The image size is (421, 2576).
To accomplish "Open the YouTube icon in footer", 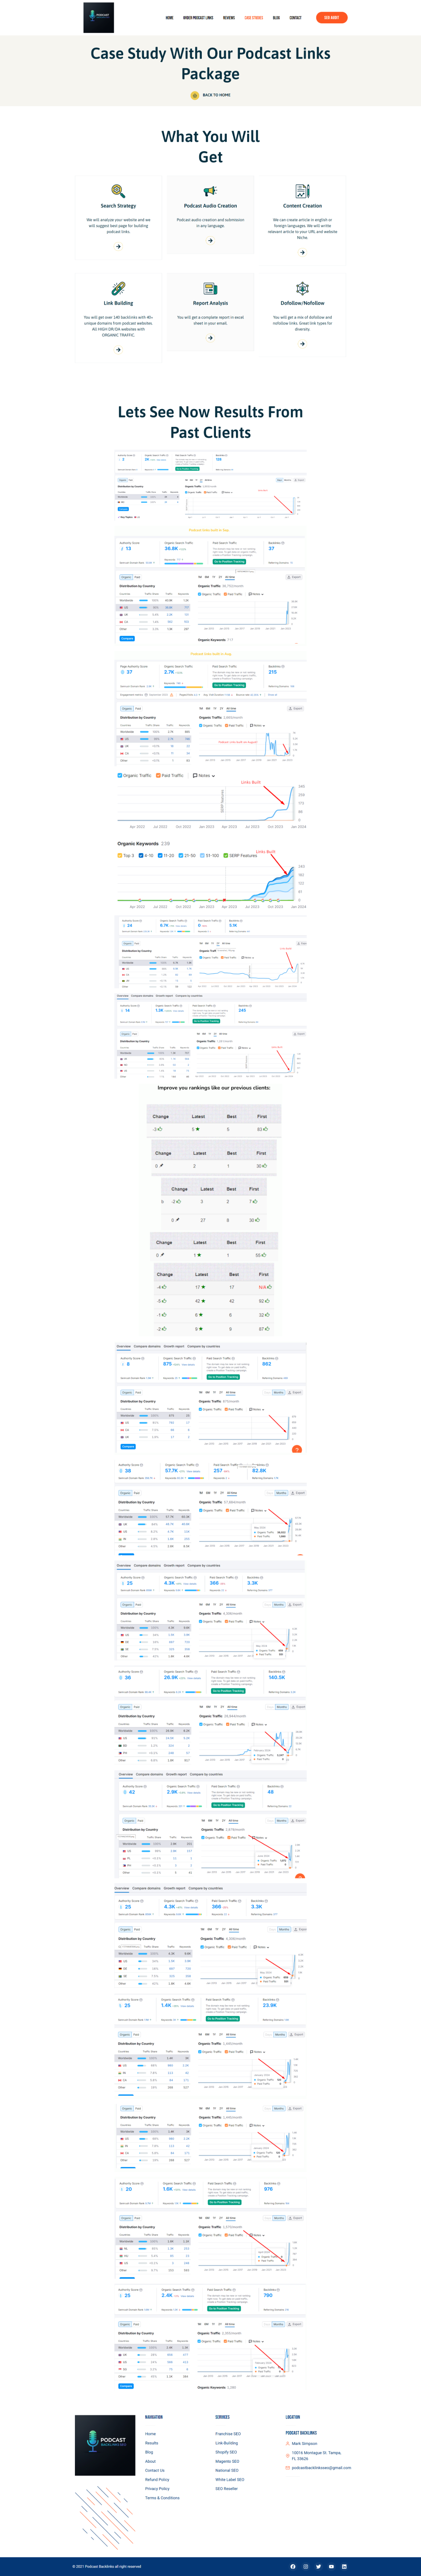I will coord(331,2566).
